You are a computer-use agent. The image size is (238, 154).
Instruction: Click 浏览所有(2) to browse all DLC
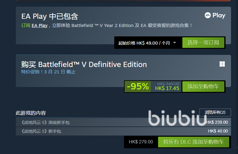tap(215, 112)
